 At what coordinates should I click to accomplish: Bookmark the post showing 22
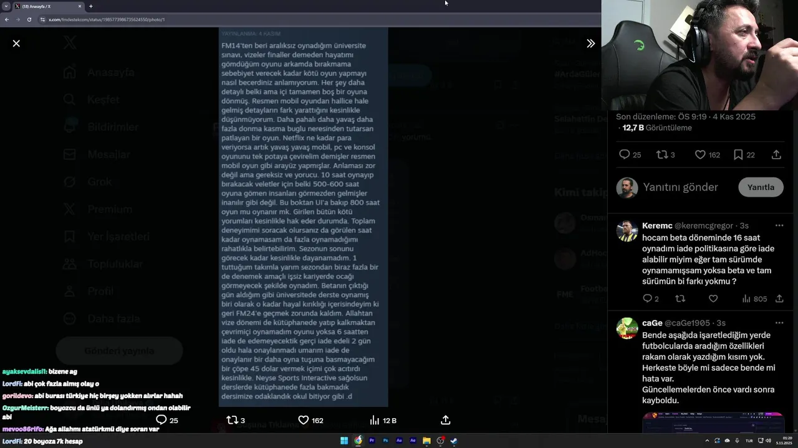pos(744,154)
